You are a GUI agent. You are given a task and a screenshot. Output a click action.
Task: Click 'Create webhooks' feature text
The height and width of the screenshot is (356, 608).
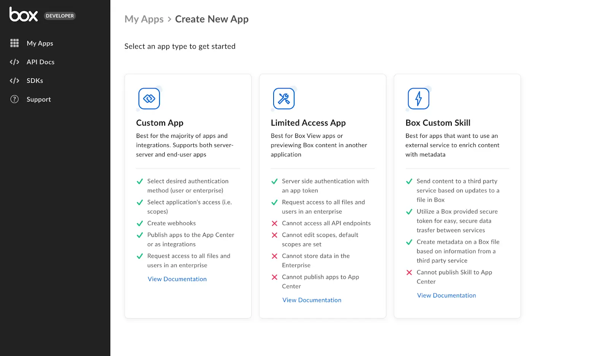[x=171, y=224]
